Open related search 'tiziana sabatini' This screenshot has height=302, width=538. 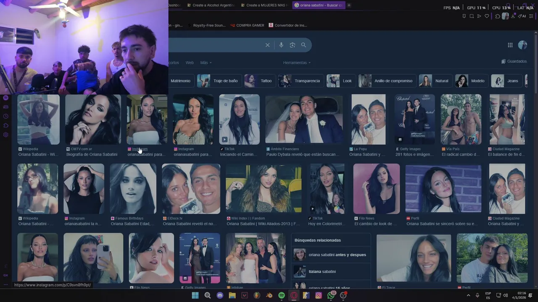click(x=330, y=271)
